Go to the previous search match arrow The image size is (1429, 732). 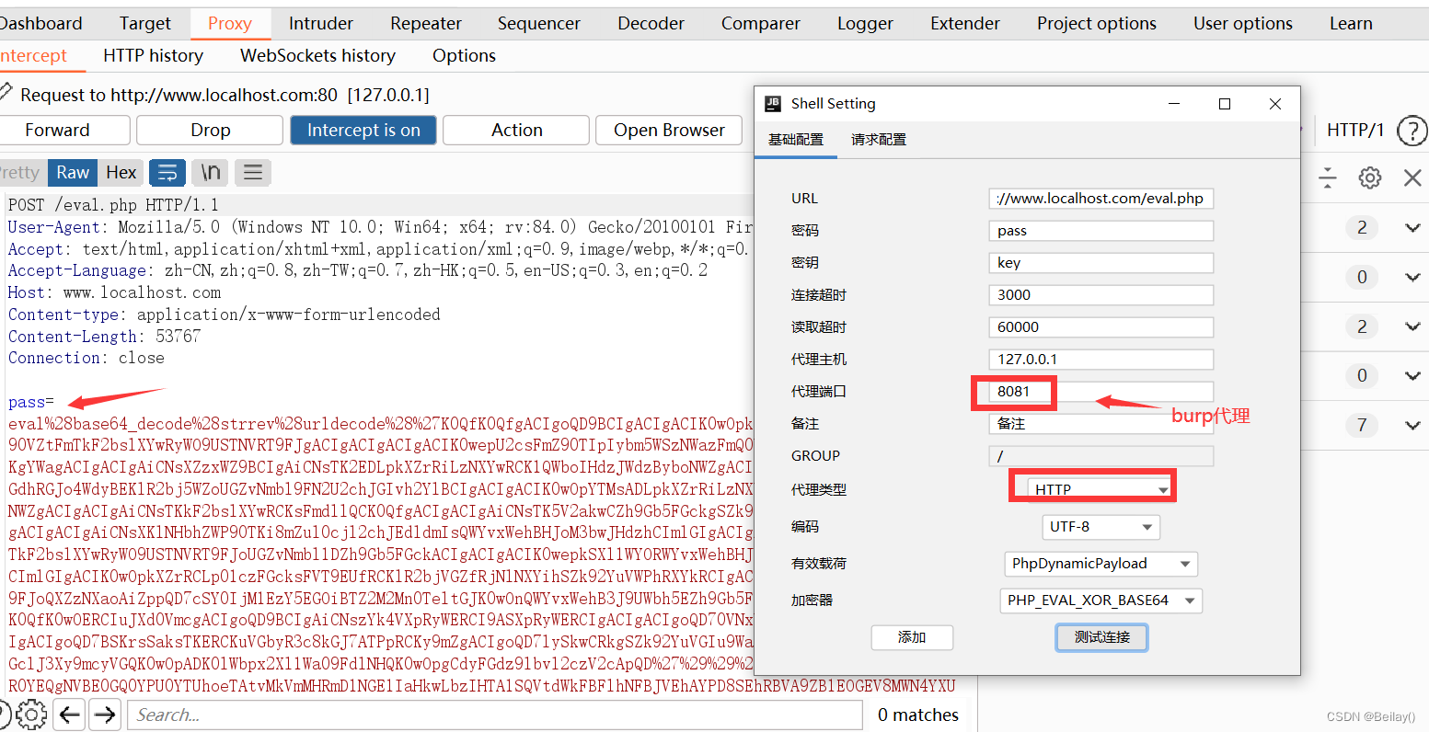[69, 714]
